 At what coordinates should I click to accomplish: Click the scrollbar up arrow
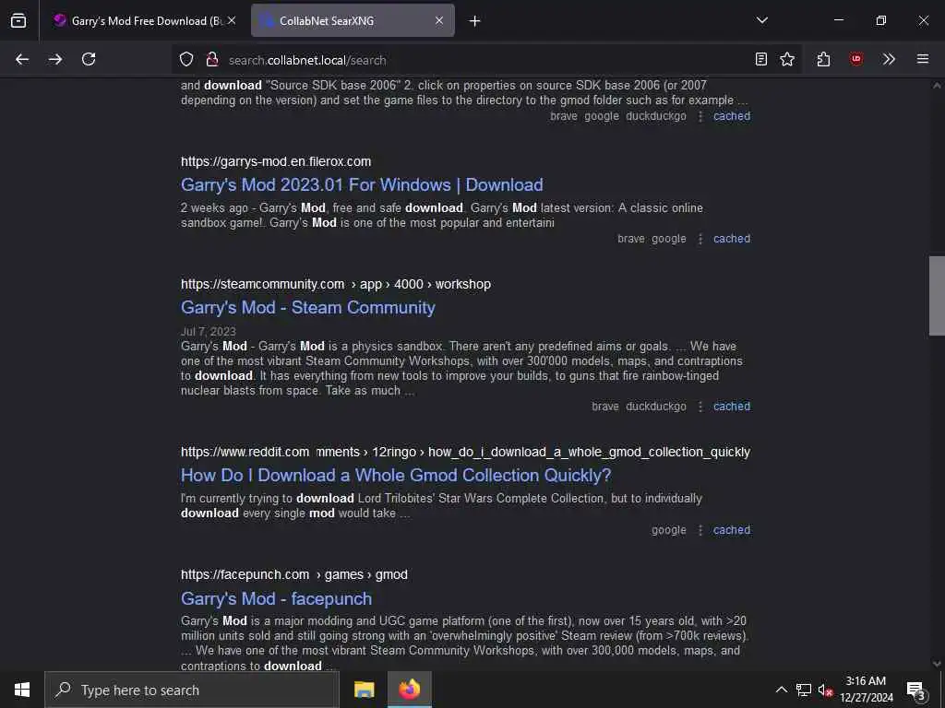click(x=937, y=86)
